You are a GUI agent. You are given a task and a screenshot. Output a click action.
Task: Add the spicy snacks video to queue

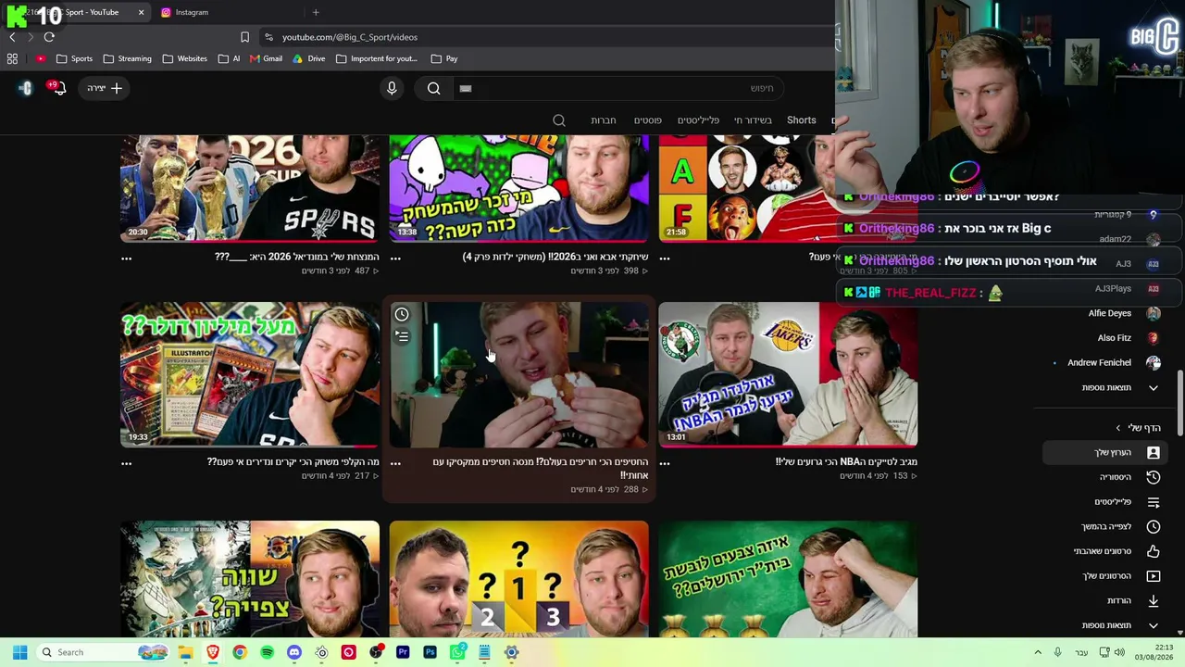(402, 336)
